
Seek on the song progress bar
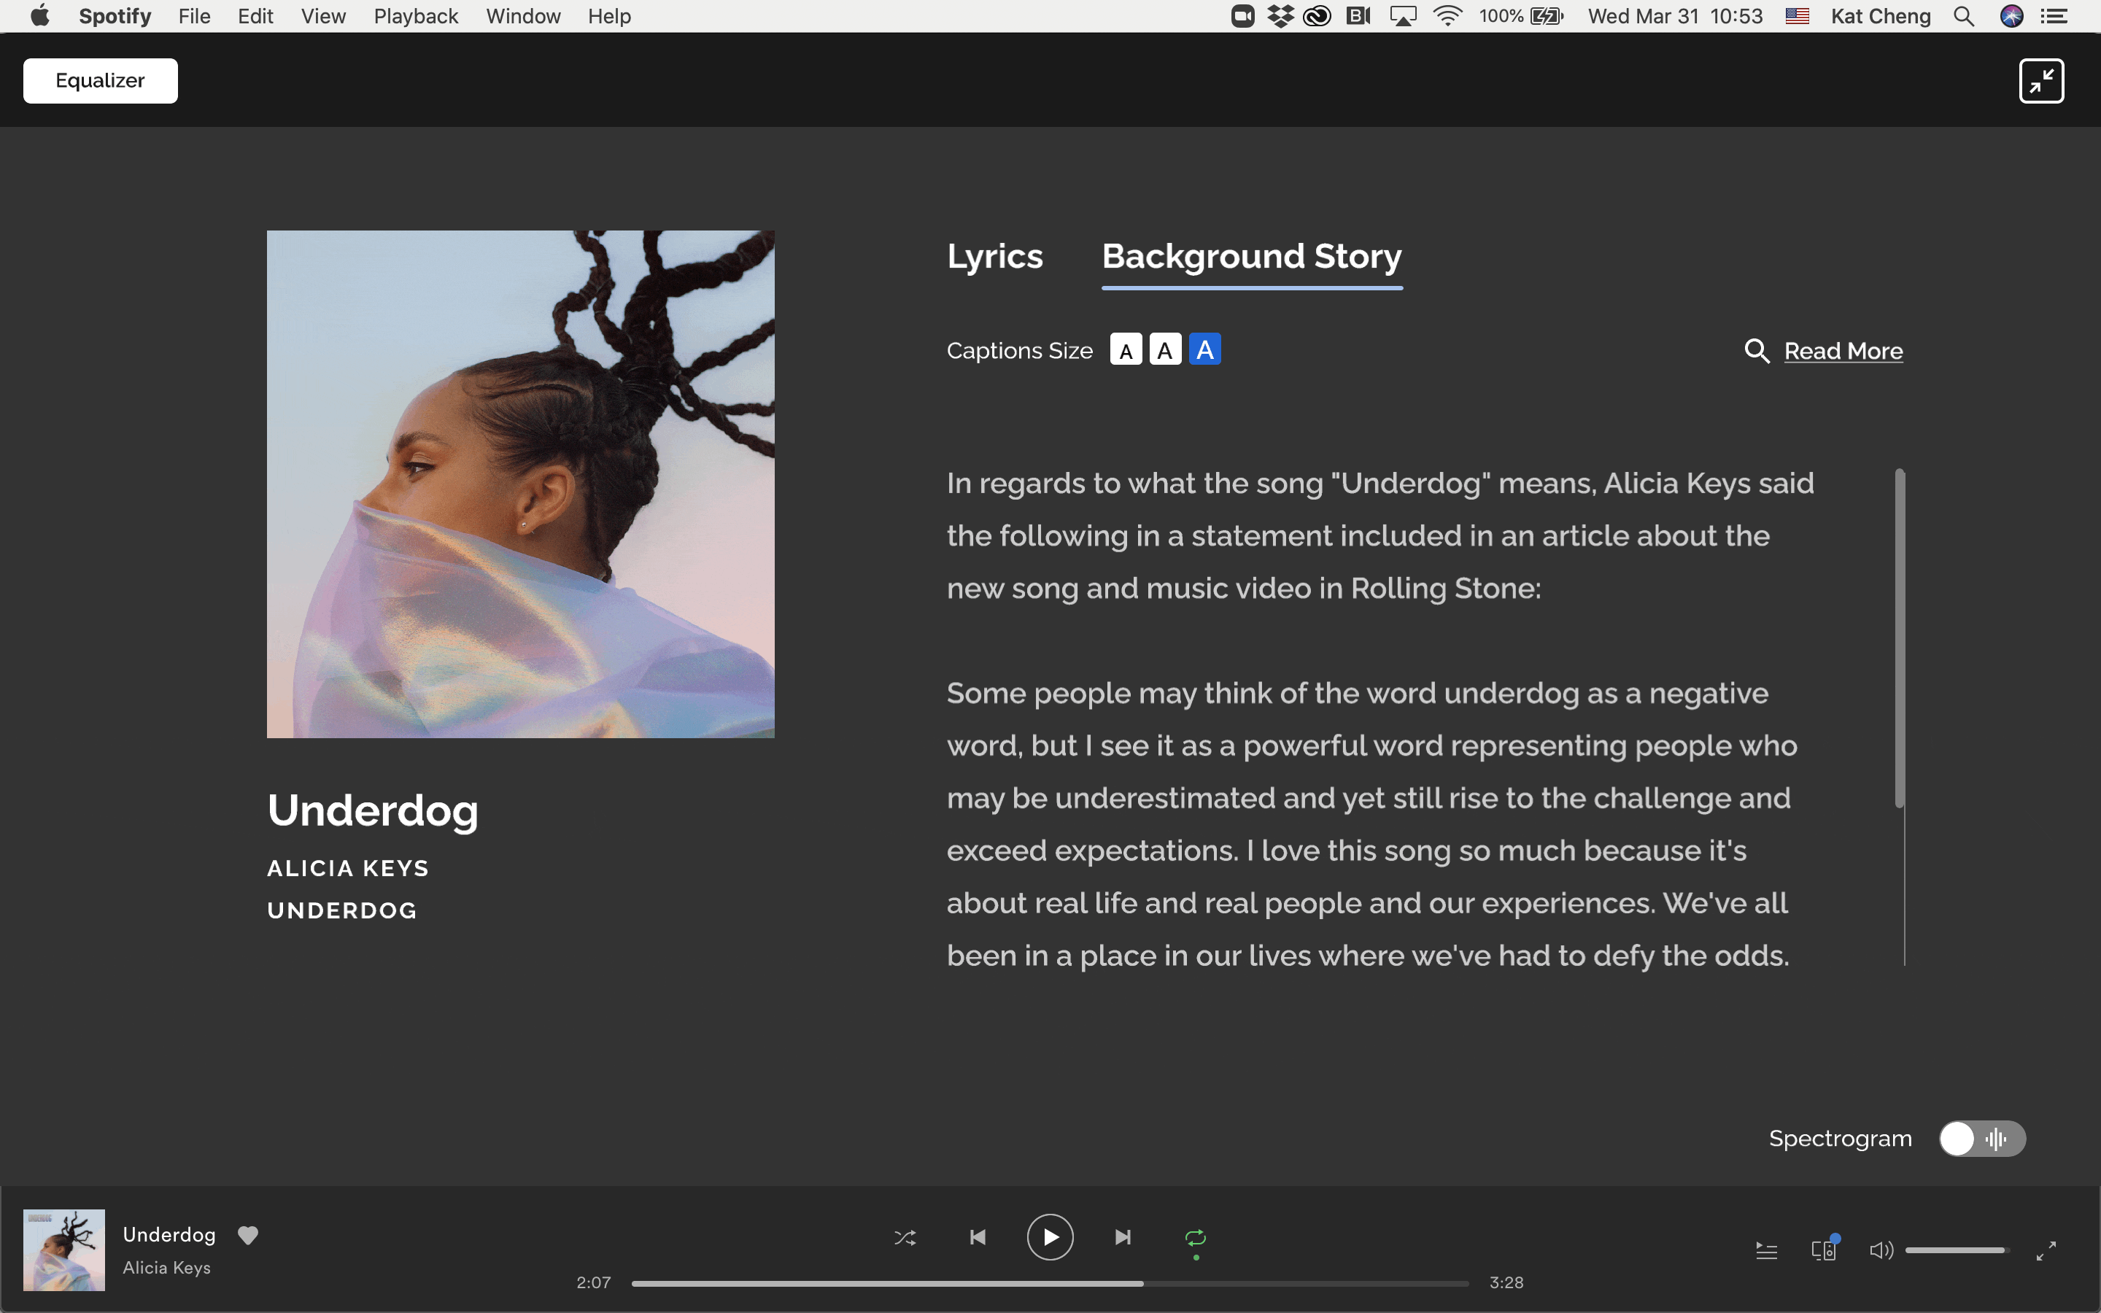[1050, 1282]
